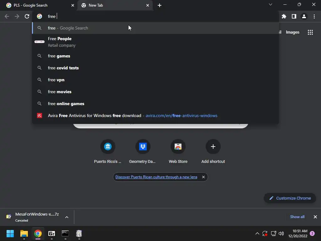321x241 pixels.
Task: Open the Extensions puzzle icon
Action: (x=284, y=16)
